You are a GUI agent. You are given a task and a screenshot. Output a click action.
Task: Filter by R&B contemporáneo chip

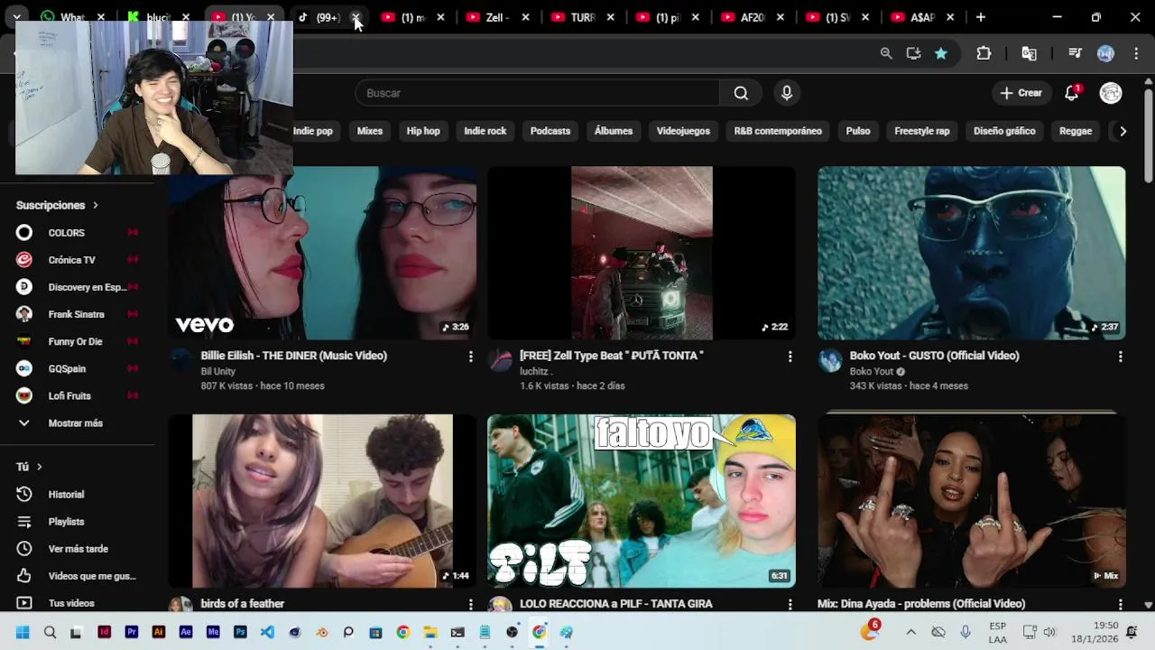tap(778, 131)
